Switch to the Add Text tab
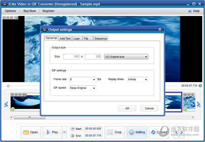205x142 pixels. [x=65, y=38]
